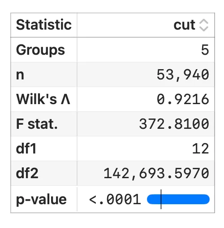
Task: Select the df1 value 12
Action: click(x=201, y=149)
